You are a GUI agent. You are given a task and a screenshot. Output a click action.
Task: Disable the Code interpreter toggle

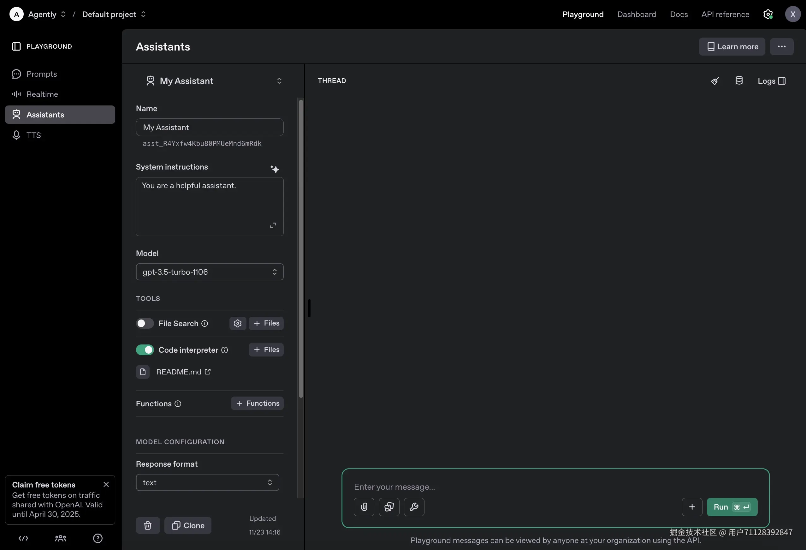point(145,350)
